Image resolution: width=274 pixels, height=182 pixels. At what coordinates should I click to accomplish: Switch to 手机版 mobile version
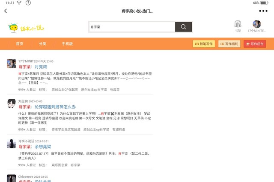67,44
